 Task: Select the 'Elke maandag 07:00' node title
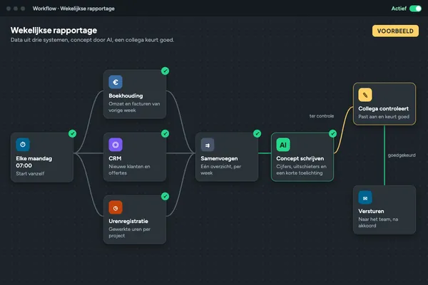[x=34, y=162]
